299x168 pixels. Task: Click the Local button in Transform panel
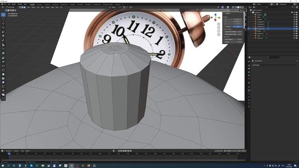click(238, 27)
